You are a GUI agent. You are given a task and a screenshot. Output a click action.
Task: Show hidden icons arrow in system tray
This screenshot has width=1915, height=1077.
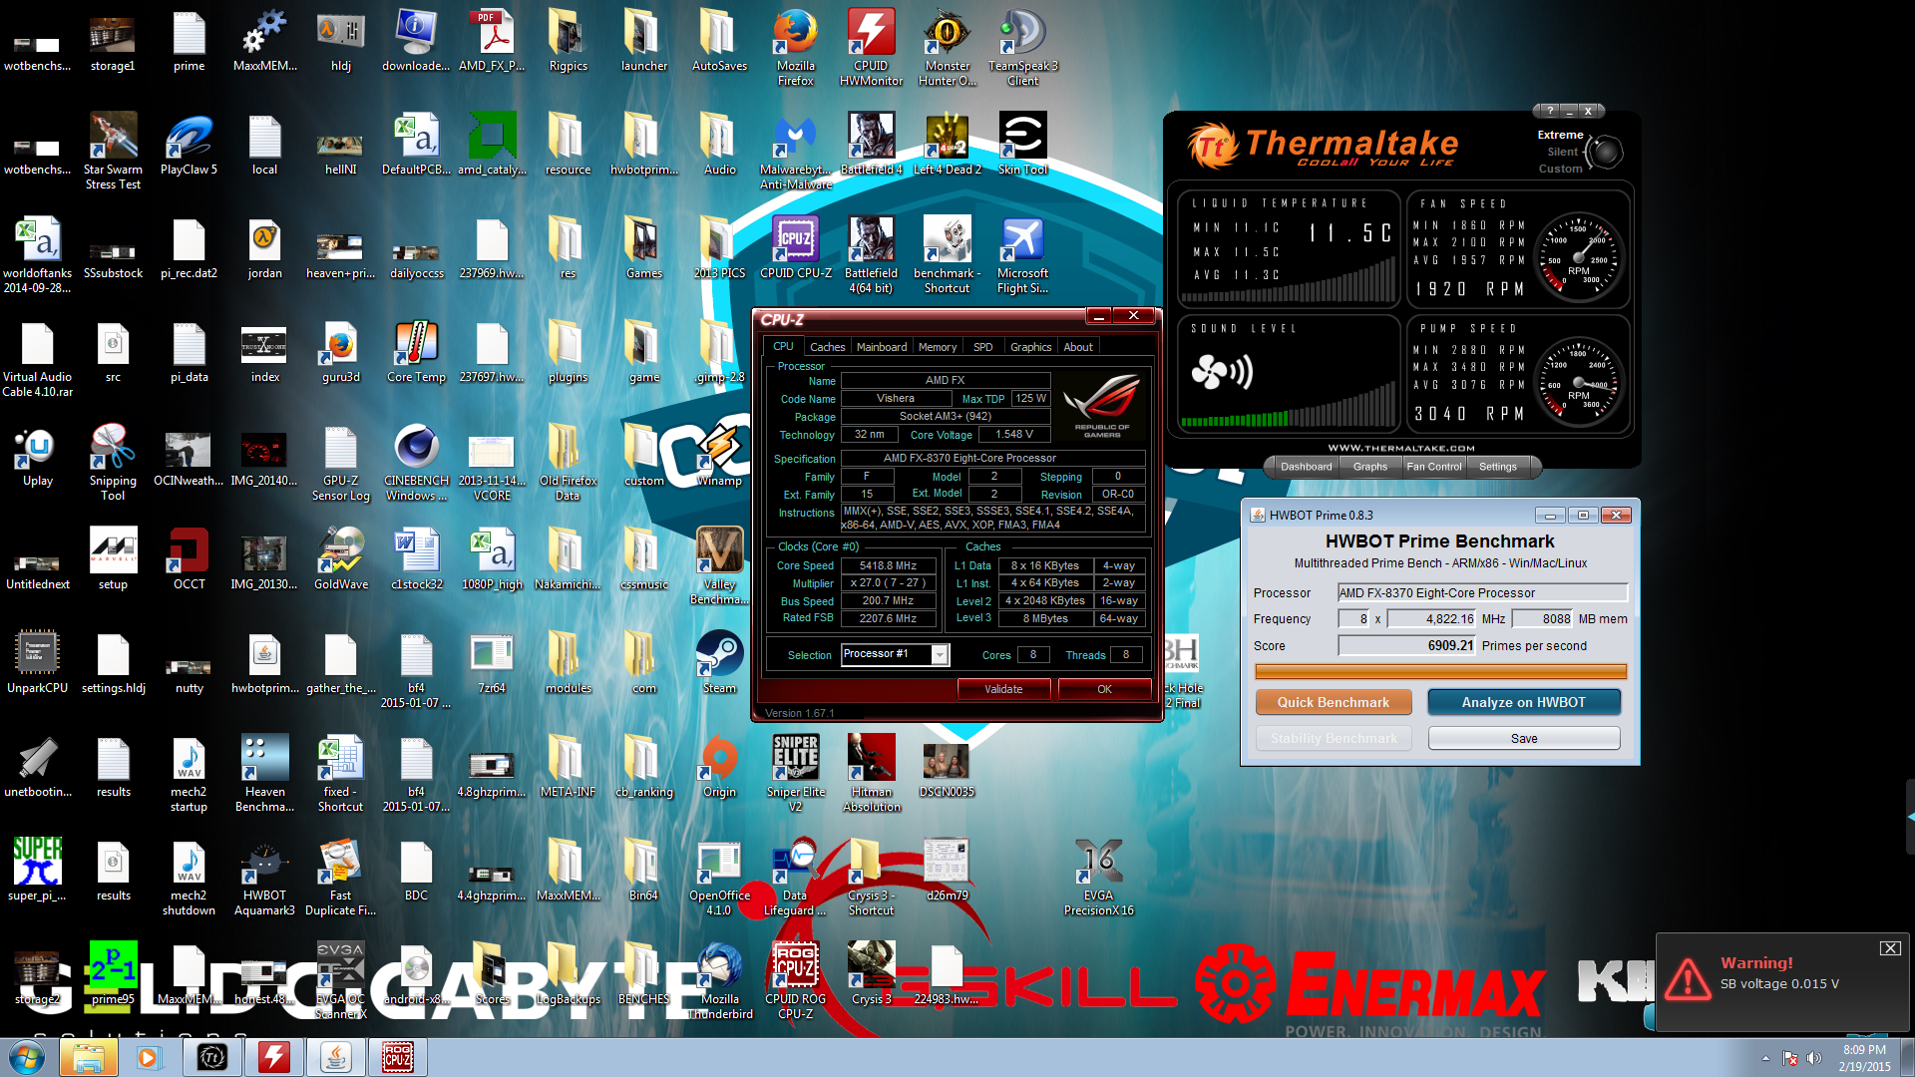1765,1058
